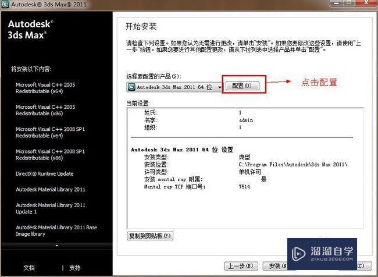Select Material Library 2011 Base Image library
Screen dimensions: 378x277
click(56, 230)
